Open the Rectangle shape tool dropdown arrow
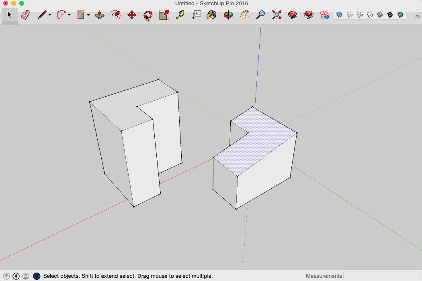422x281 pixels. [88, 15]
